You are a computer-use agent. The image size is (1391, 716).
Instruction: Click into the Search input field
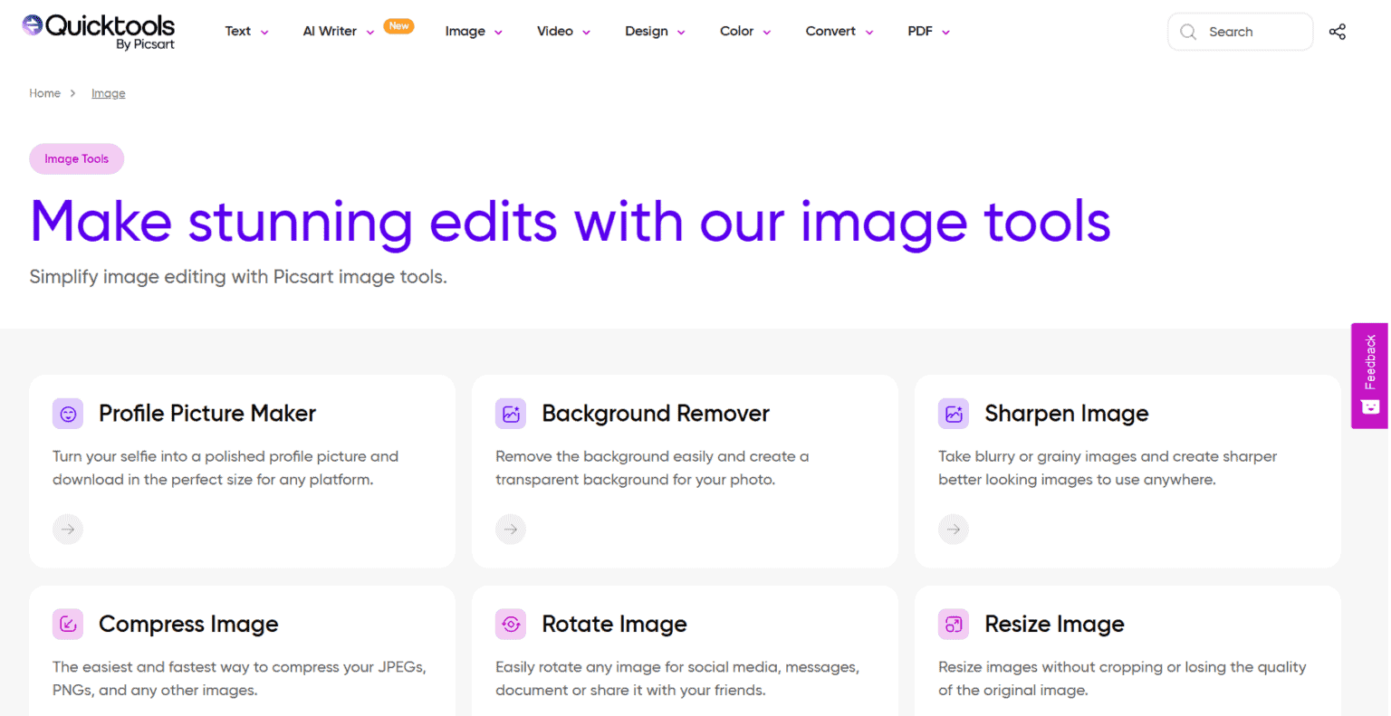coord(1241,32)
